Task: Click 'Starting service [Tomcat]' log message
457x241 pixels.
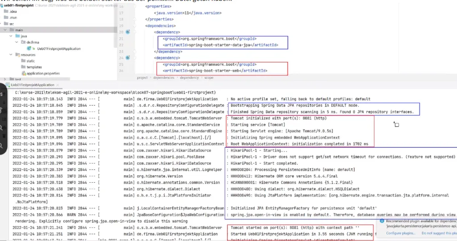Action: (258, 125)
